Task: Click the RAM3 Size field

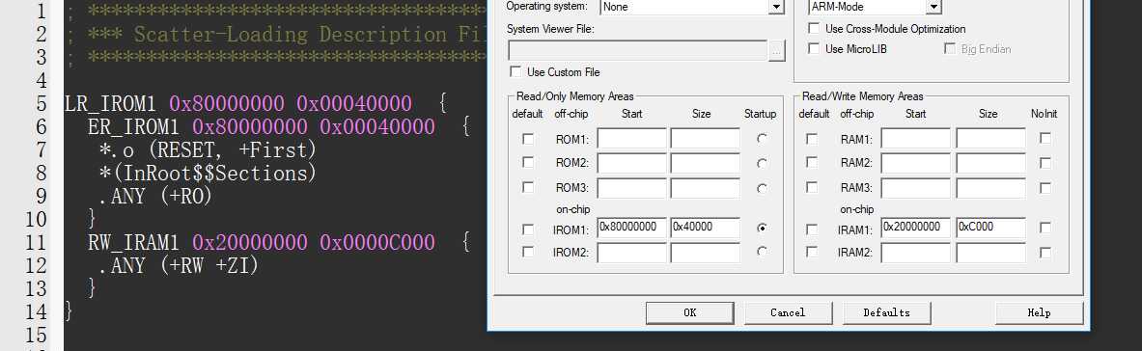Action: [x=991, y=188]
